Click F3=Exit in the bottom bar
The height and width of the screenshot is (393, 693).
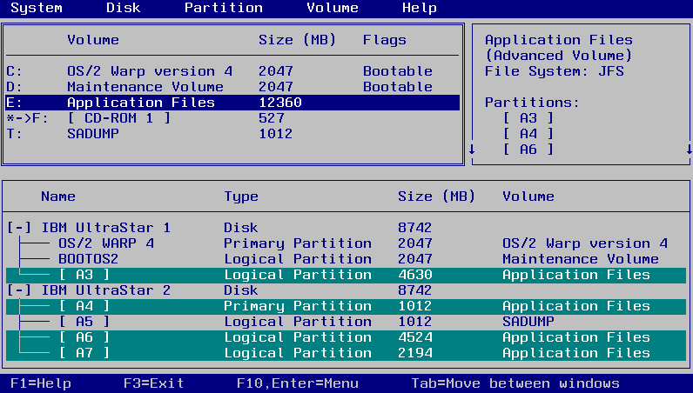pyautogui.click(x=154, y=383)
